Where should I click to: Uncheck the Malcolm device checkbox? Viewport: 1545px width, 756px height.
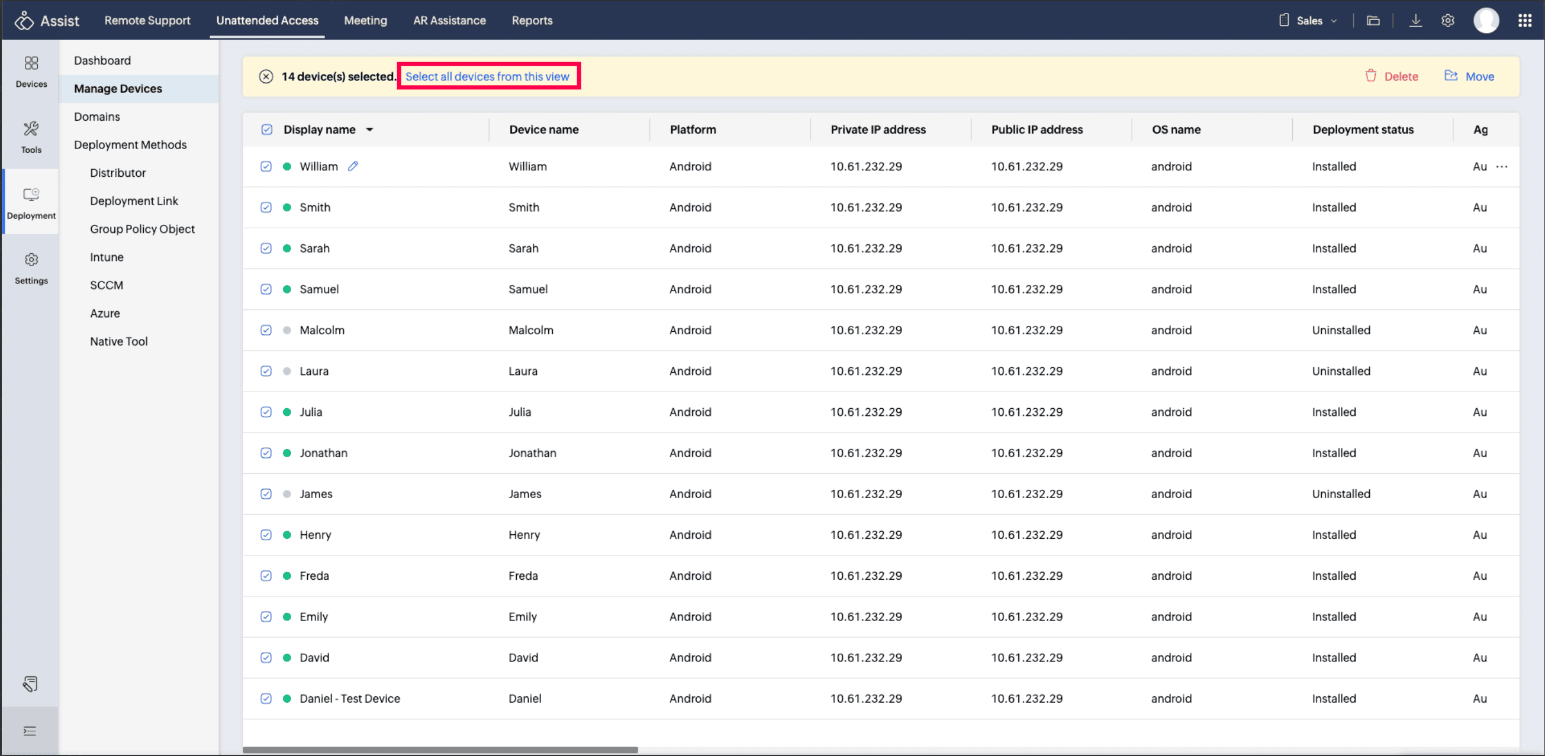[x=266, y=329]
